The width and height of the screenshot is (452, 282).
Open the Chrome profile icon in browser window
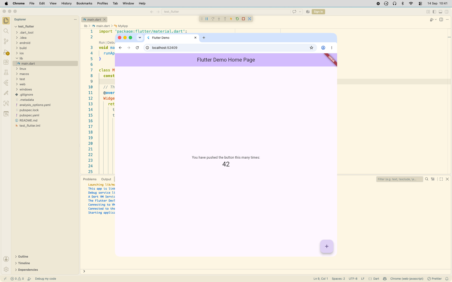323,48
